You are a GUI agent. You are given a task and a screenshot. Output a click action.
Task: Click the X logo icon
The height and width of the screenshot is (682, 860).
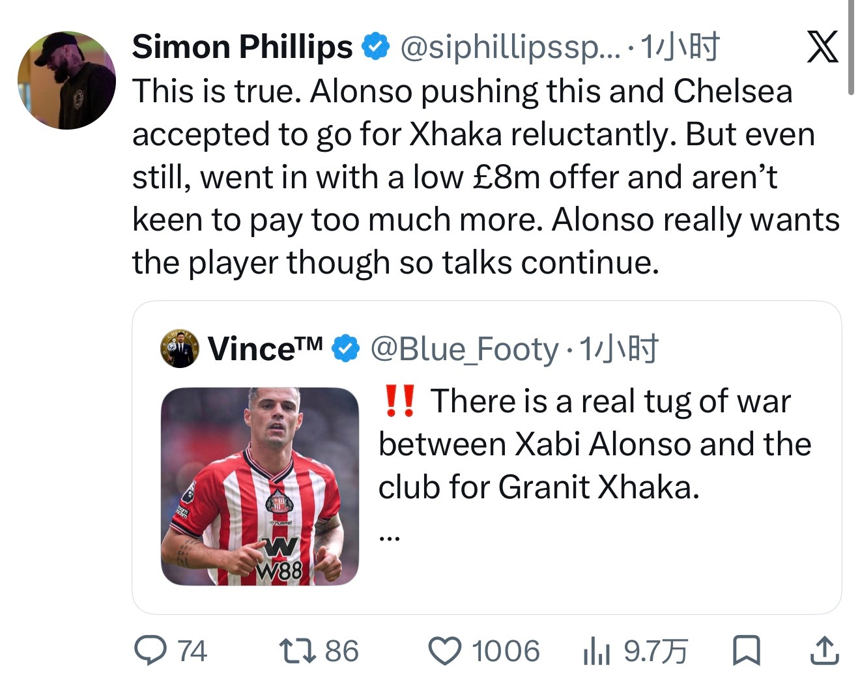[822, 47]
